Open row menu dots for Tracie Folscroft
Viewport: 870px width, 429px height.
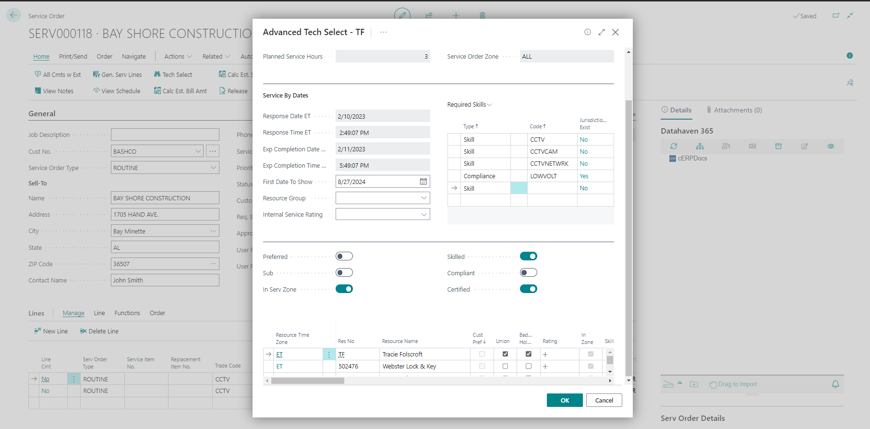pyautogui.click(x=329, y=355)
